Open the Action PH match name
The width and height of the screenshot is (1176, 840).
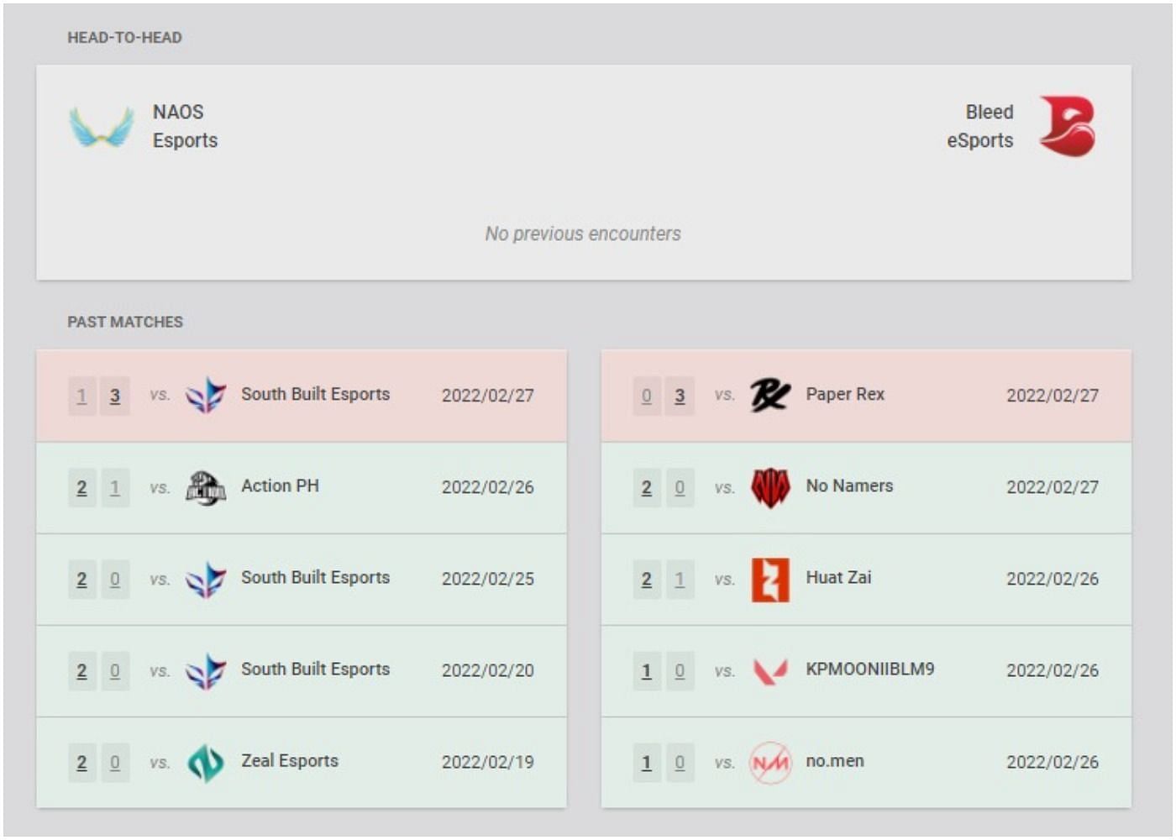tap(280, 486)
